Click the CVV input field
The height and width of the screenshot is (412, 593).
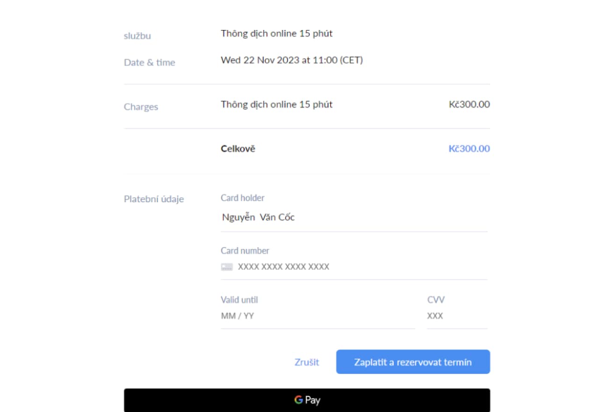pyautogui.click(x=456, y=316)
